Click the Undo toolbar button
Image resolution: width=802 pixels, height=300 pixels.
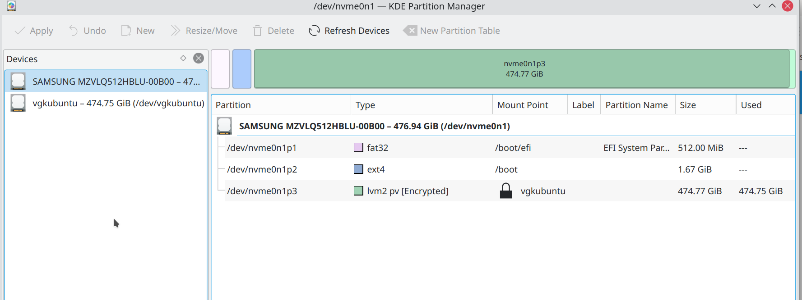pos(87,31)
